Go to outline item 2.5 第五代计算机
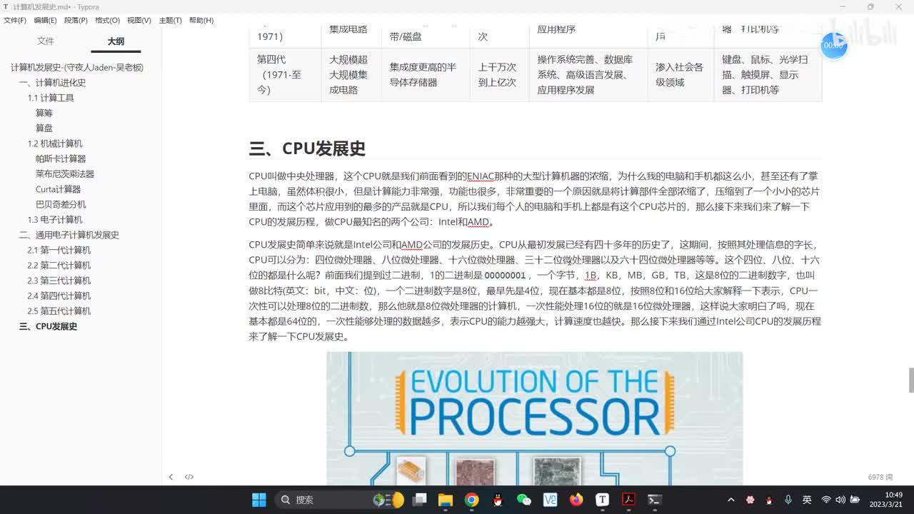914x514 pixels. tap(59, 311)
